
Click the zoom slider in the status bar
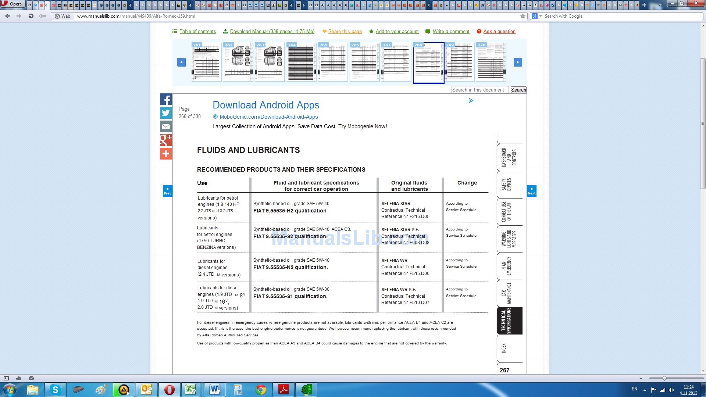(676, 378)
